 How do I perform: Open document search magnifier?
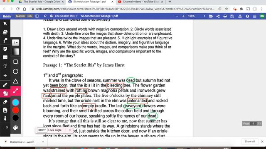(x=45, y=16)
